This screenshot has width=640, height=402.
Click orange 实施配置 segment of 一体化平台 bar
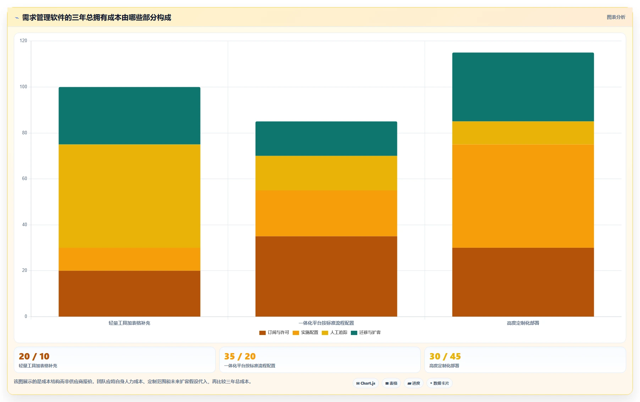tap(326, 213)
